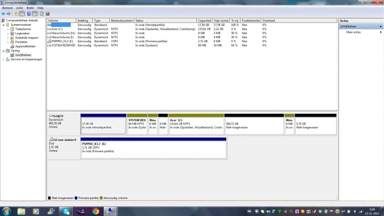This screenshot has width=384, height=216.
Task: Open the Actie menu
Action: click(20, 8)
